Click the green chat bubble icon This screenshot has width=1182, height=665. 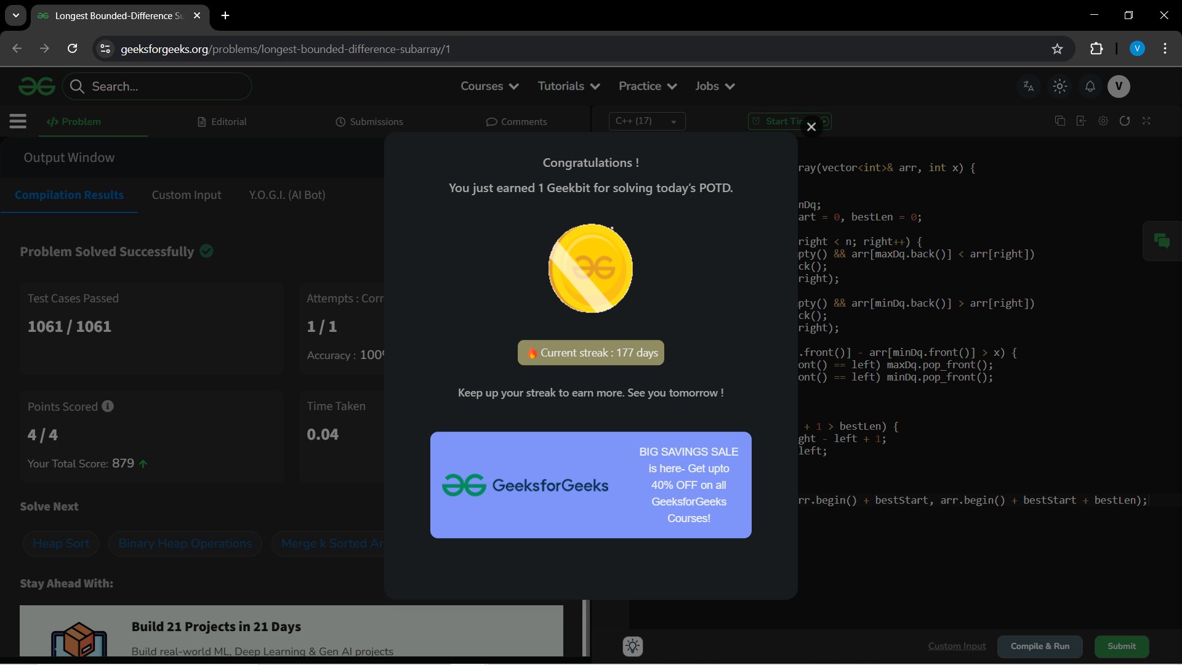pyautogui.click(x=1162, y=241)
